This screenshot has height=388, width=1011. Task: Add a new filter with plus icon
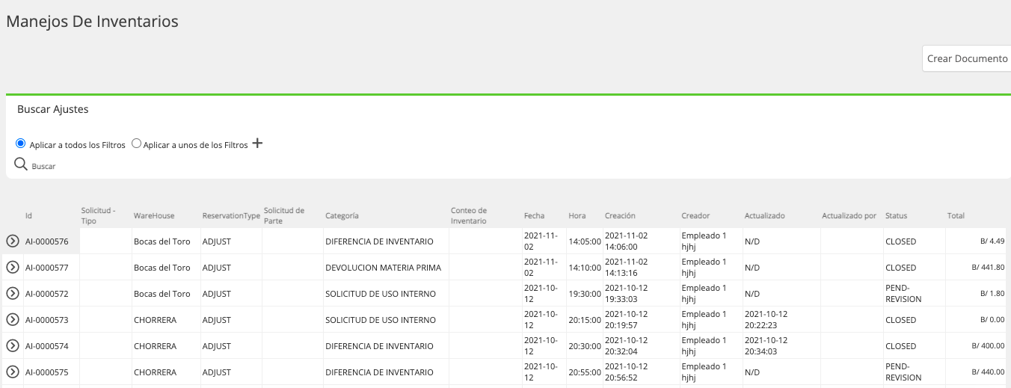point(257,144)
